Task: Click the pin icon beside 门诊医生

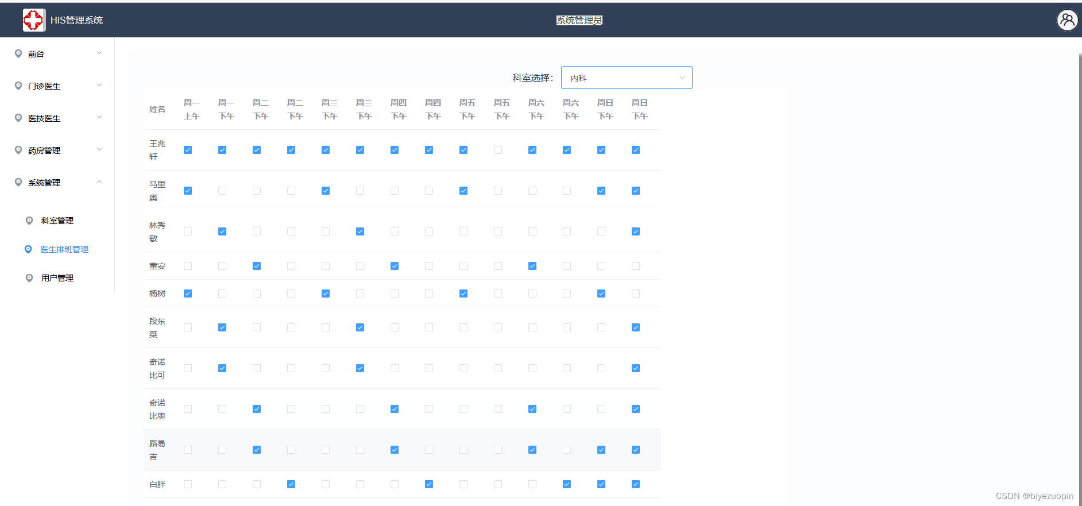Action: coord(18,86)
